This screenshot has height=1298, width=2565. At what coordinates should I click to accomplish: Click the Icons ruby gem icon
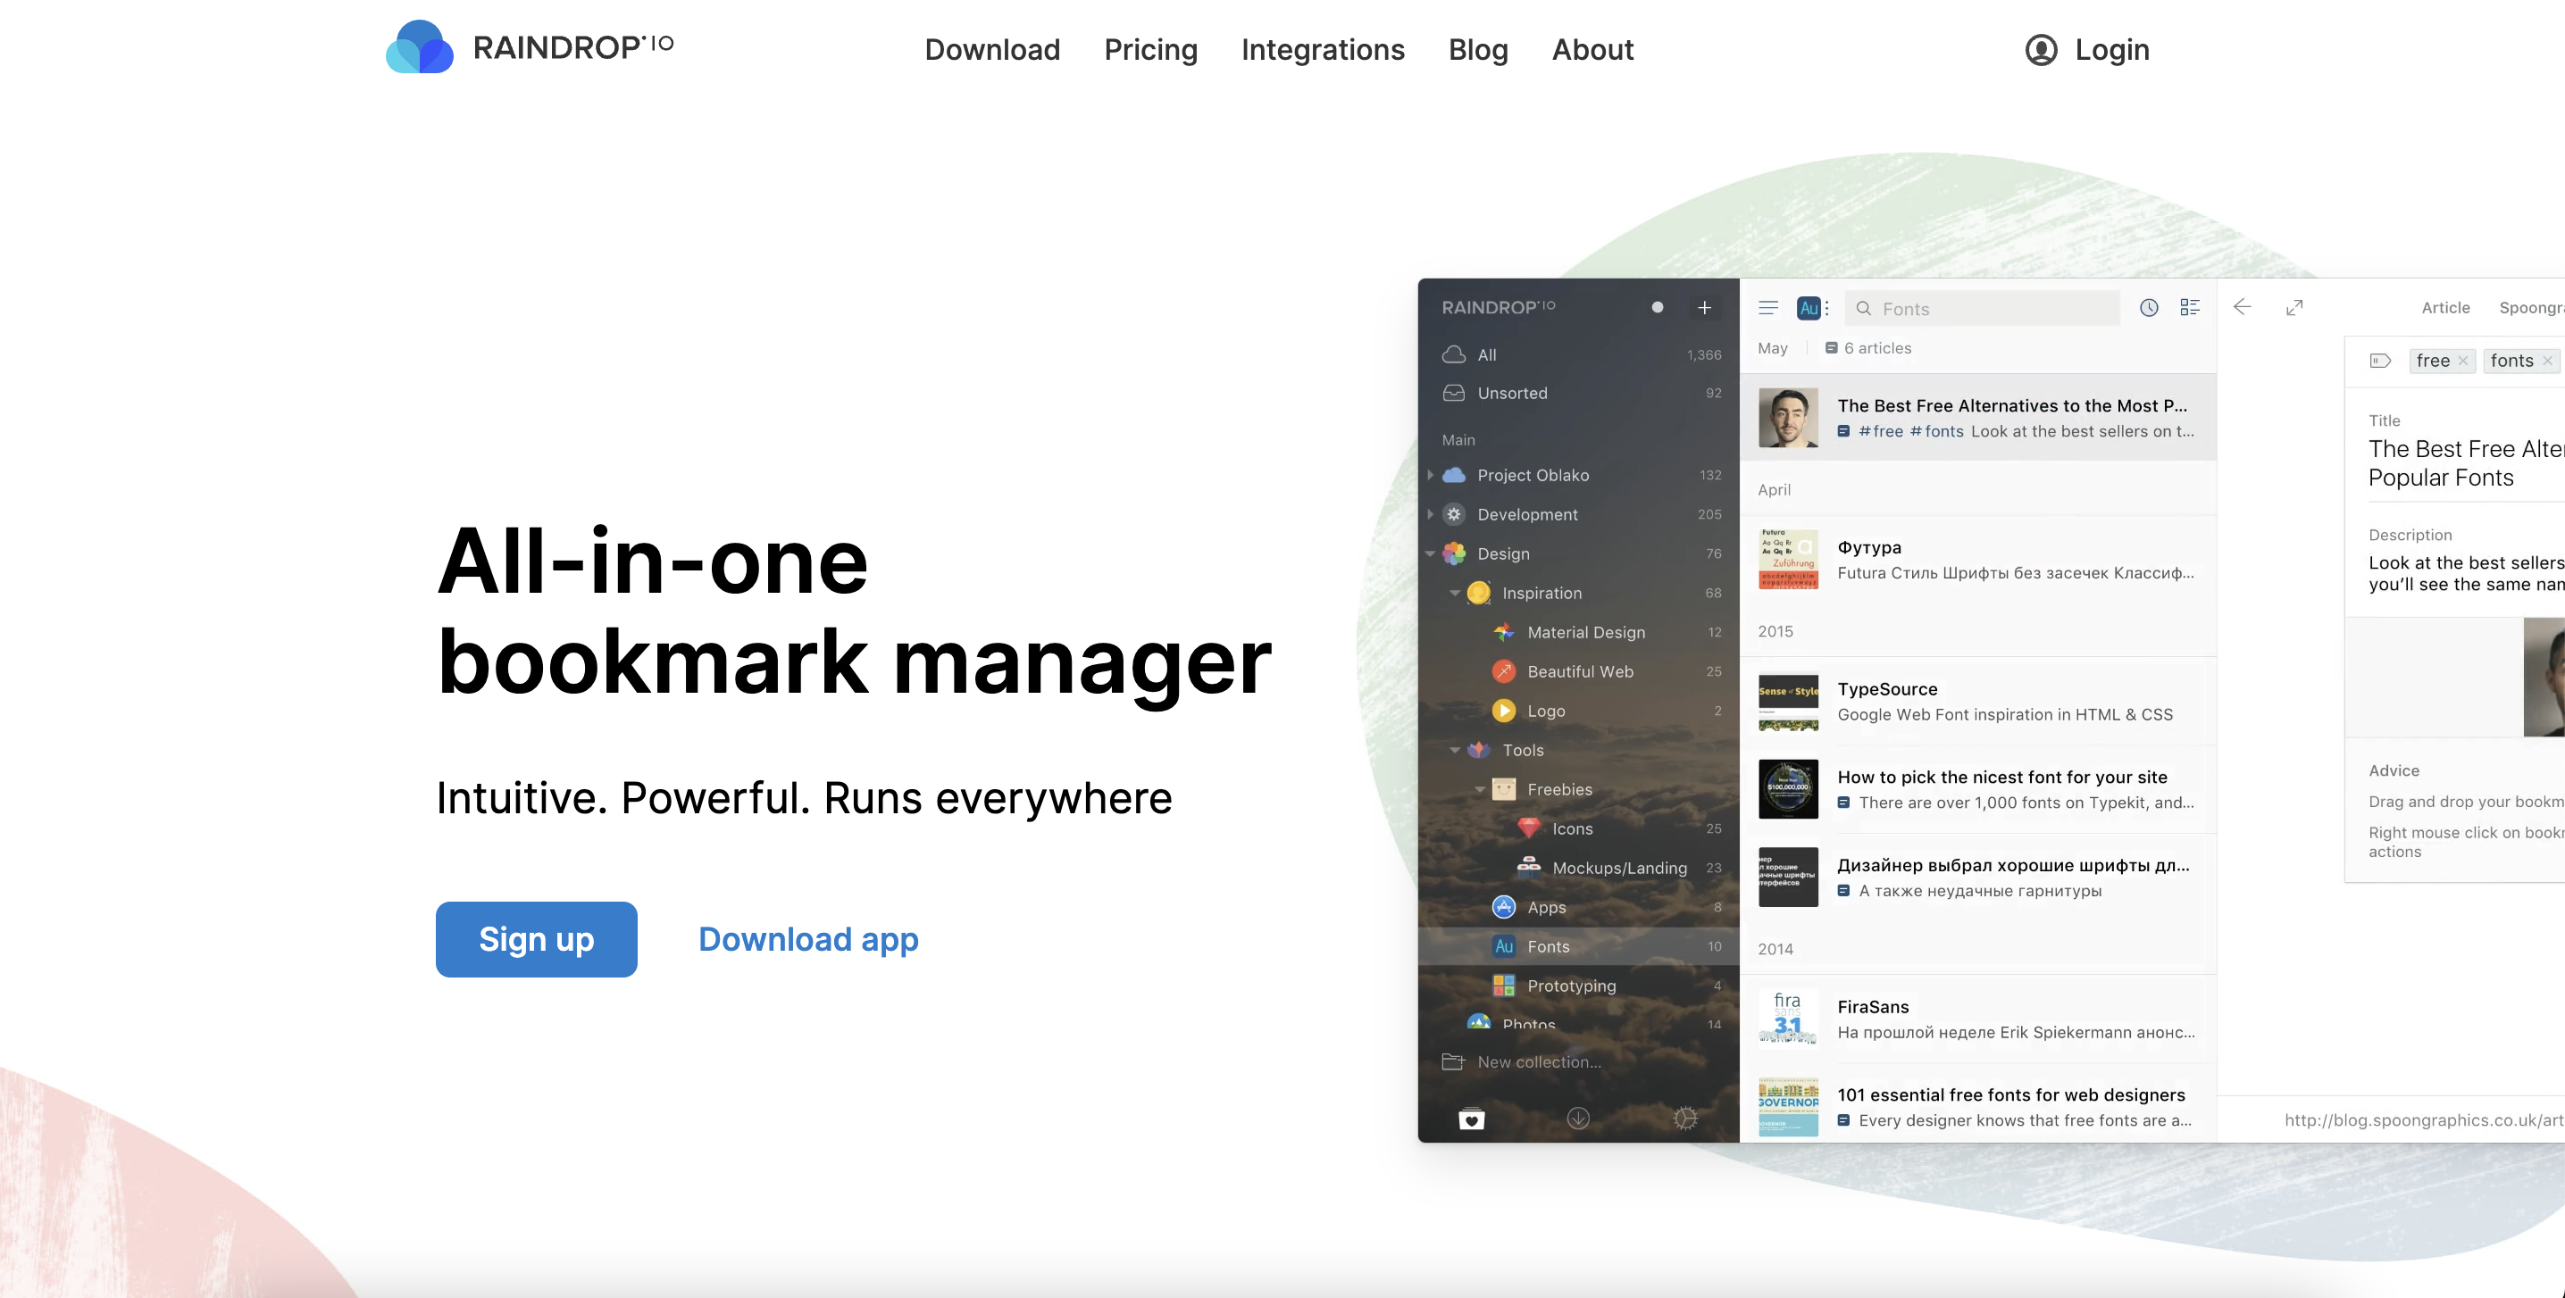(x=1528, y=828)
